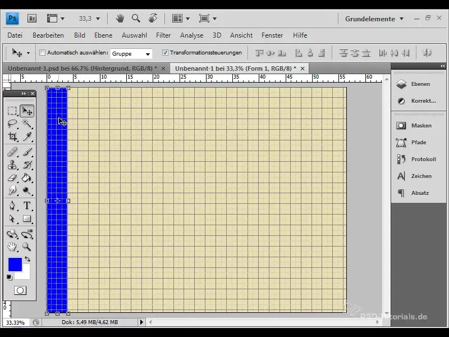
Task: Select the Zoom tool in toolbox
Action: click(27, 247)
